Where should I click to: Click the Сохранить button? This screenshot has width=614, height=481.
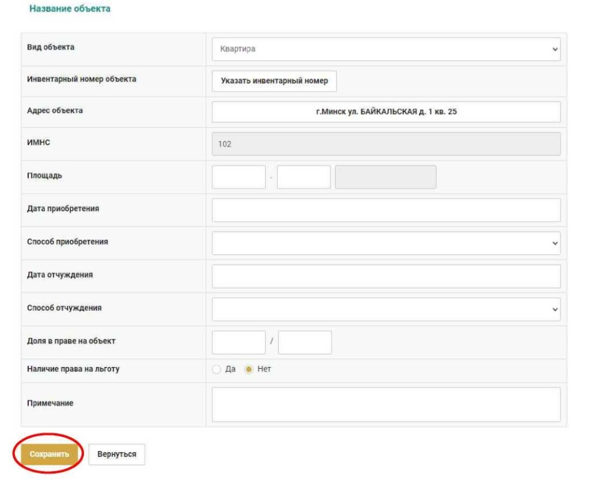49,454
